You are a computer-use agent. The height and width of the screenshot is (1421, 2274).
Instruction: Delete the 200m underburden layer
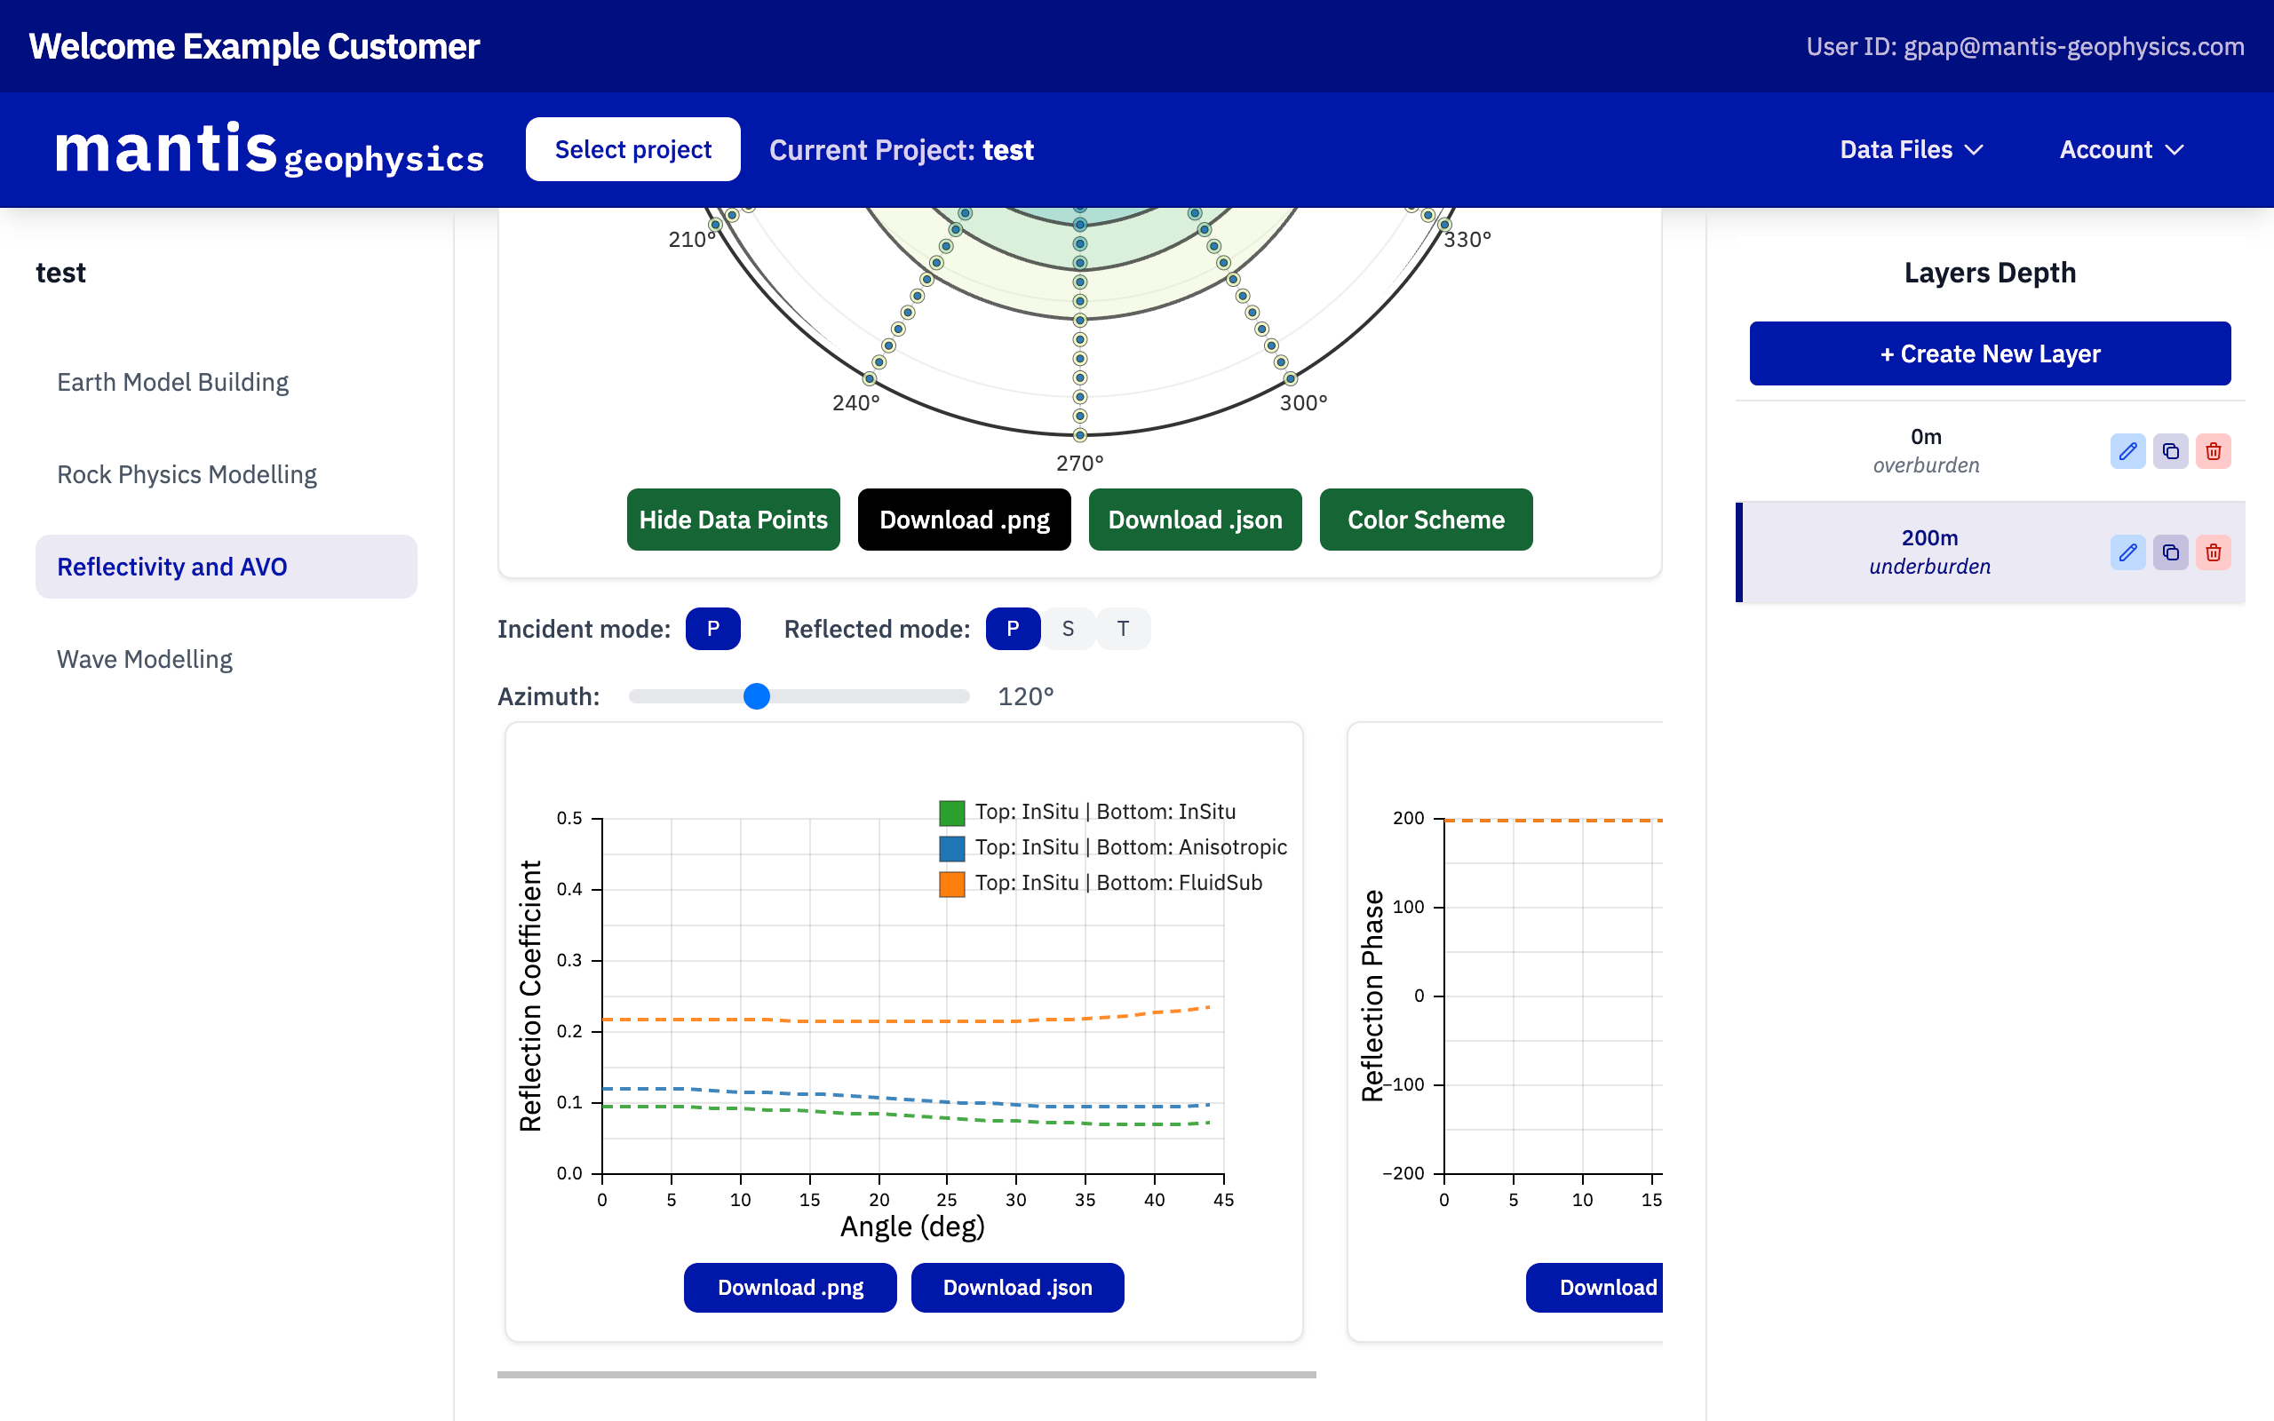click(2213, 552)
